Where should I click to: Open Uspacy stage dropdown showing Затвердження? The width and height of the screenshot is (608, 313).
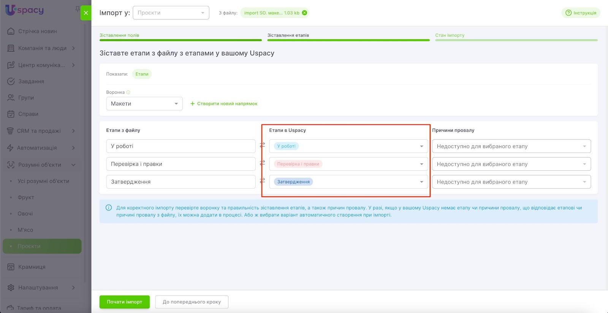pyautogui.click(x=348, y=182)
